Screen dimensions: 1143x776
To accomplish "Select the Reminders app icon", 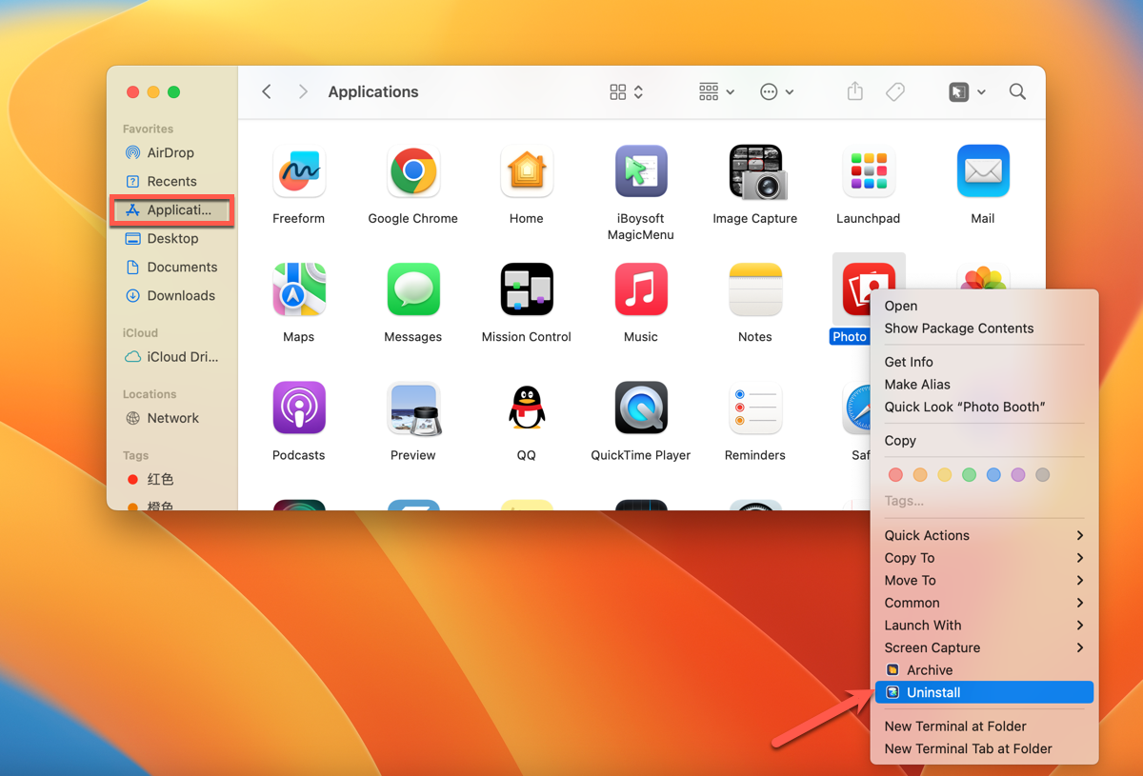I will coord(755,408).
